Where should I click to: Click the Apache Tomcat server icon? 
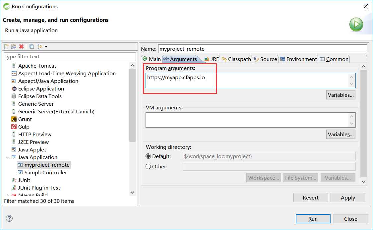[x=14, y=66]
